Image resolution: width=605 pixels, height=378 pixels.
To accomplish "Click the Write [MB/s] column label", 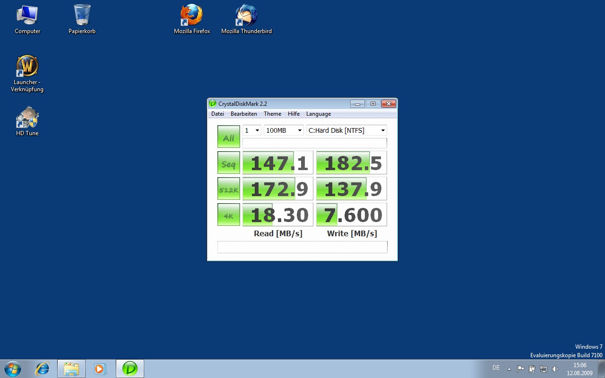I will pyautogui.click(x=352, y=233).
